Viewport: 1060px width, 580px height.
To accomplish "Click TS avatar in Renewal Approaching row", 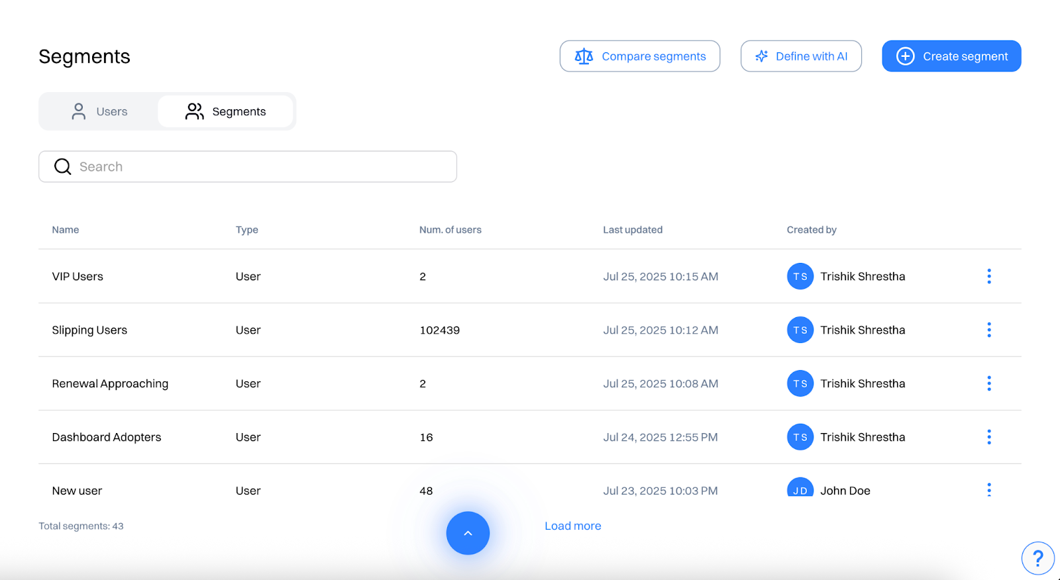I will pyautogui.click(x=800, y=383).
